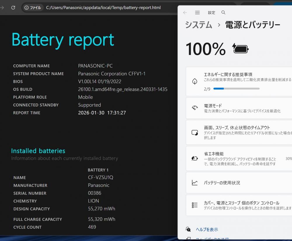The image size is (292, 241).
Task: Click the list icon for button controls
Action: (194, 205)
